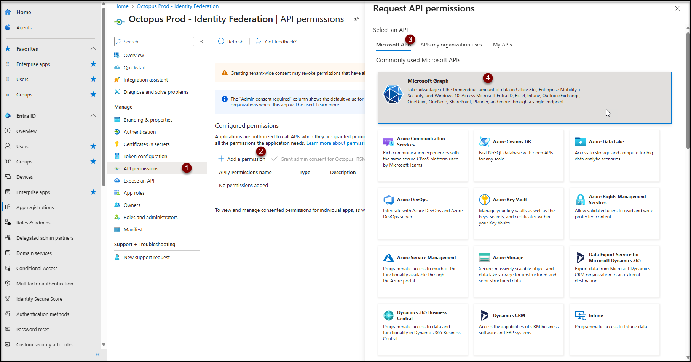
Task: Click the Azure Storage icon
Action: pos(484,257)
